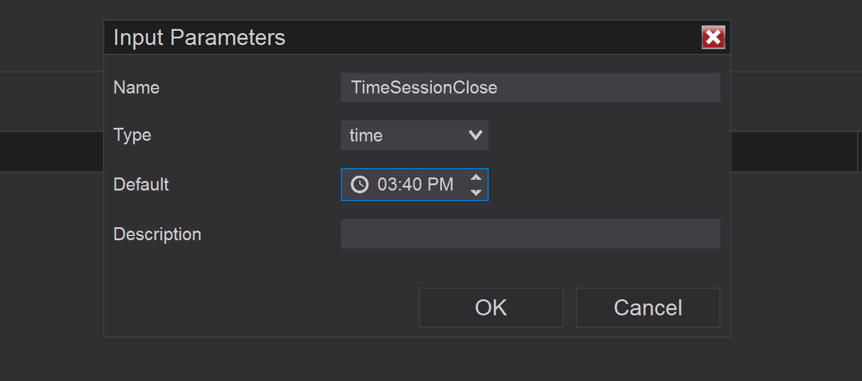Click the "Type" label

[x=133, y=135]
